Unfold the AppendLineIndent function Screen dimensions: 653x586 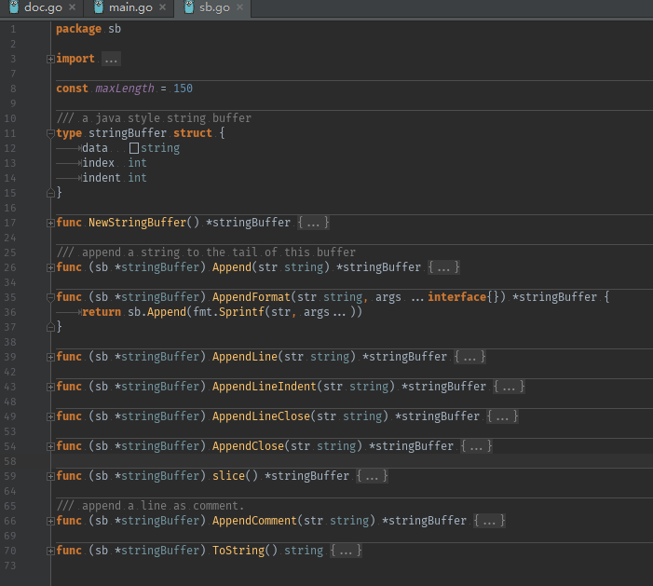pyautogui.click(x=50, y=387)
